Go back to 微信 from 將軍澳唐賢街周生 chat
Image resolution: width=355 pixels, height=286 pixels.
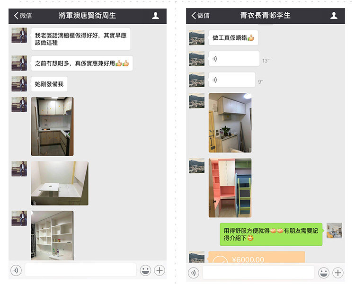[23, 16]
